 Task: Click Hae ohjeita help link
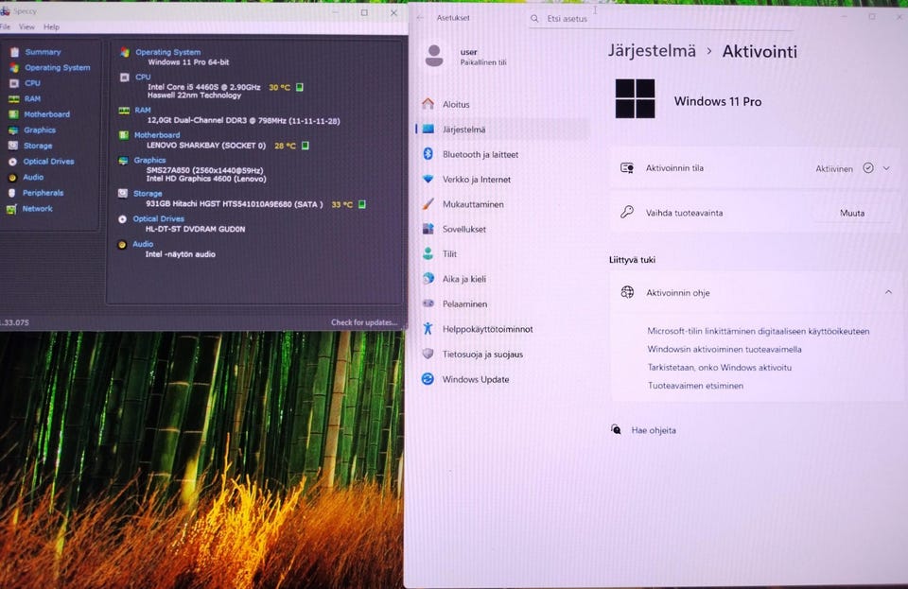(654, 430)
